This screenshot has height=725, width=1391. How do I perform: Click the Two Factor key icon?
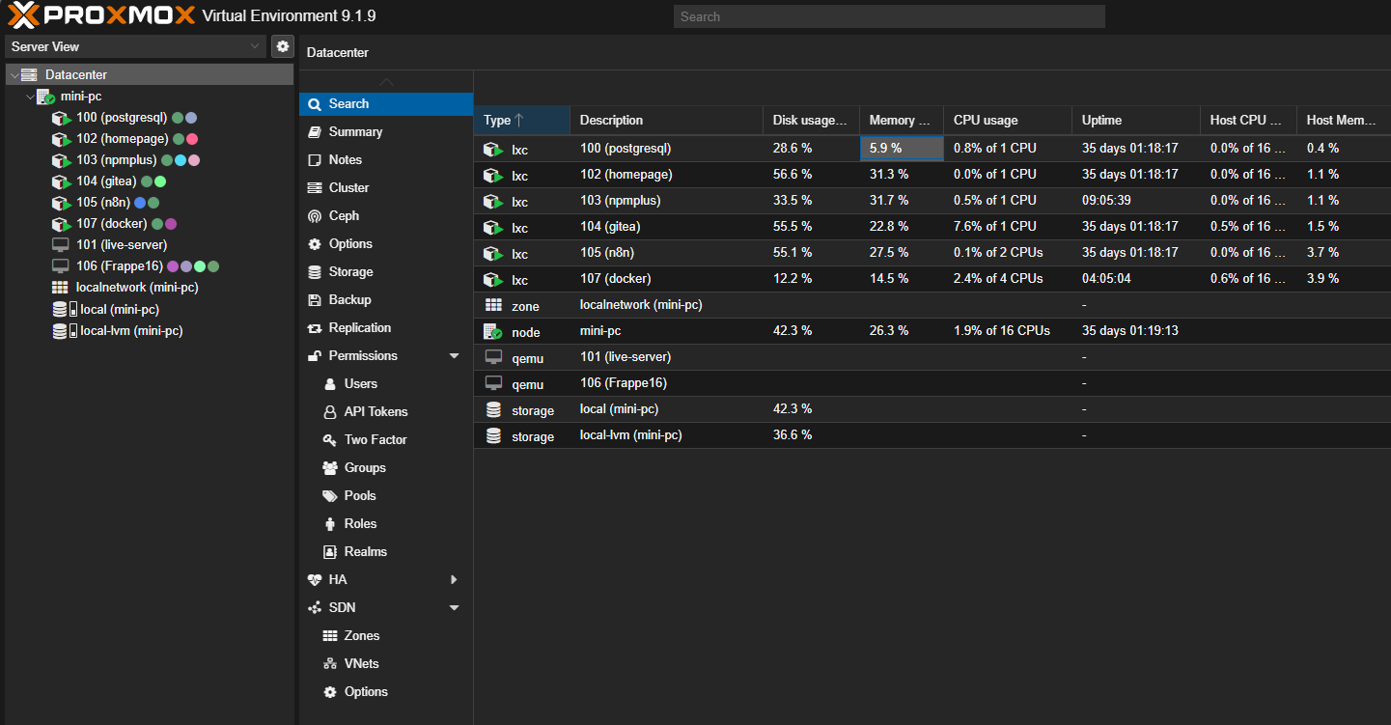[331, 439]
